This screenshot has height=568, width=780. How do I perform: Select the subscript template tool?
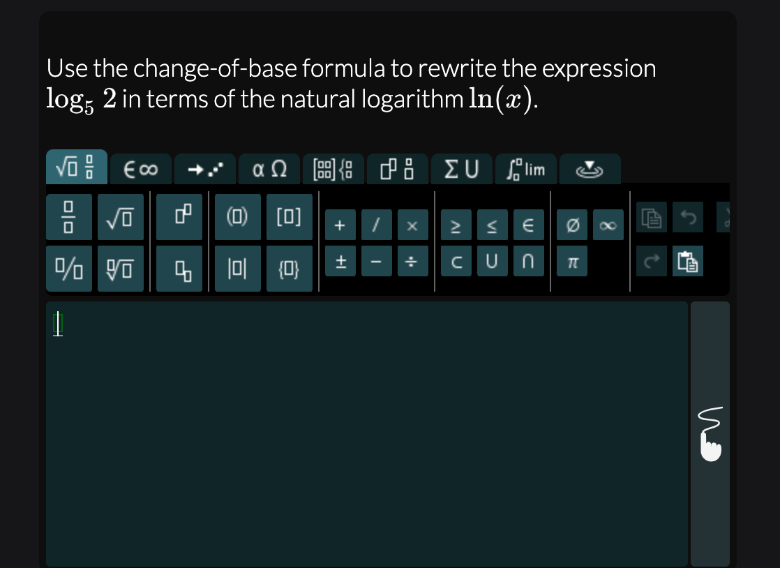[179, 268]
